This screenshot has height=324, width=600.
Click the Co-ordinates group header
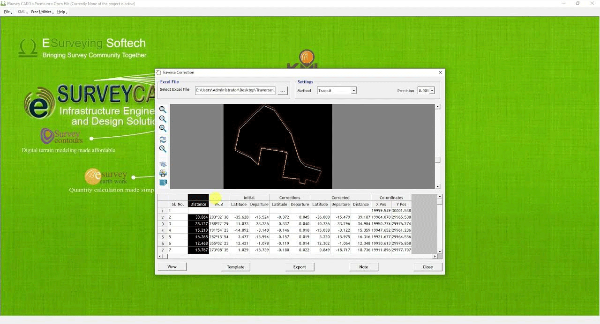(391, 198)
